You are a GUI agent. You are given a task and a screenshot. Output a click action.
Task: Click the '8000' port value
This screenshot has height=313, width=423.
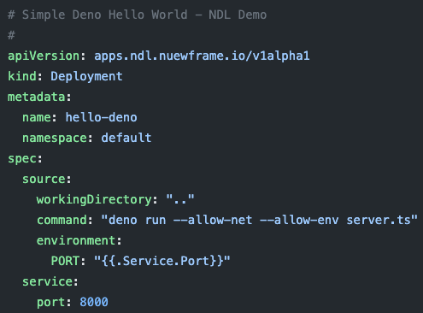pos(94,302)
